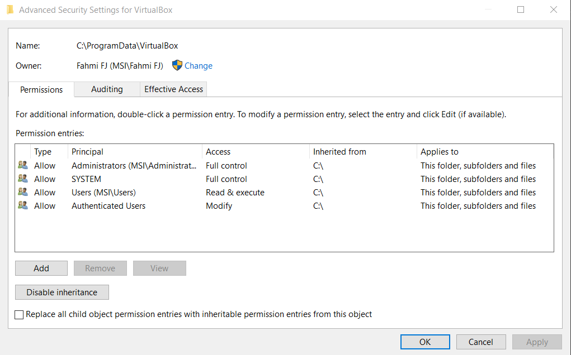Click the Change owner link
The width and height of the screenshot is (571, 355).
(198, 66)
